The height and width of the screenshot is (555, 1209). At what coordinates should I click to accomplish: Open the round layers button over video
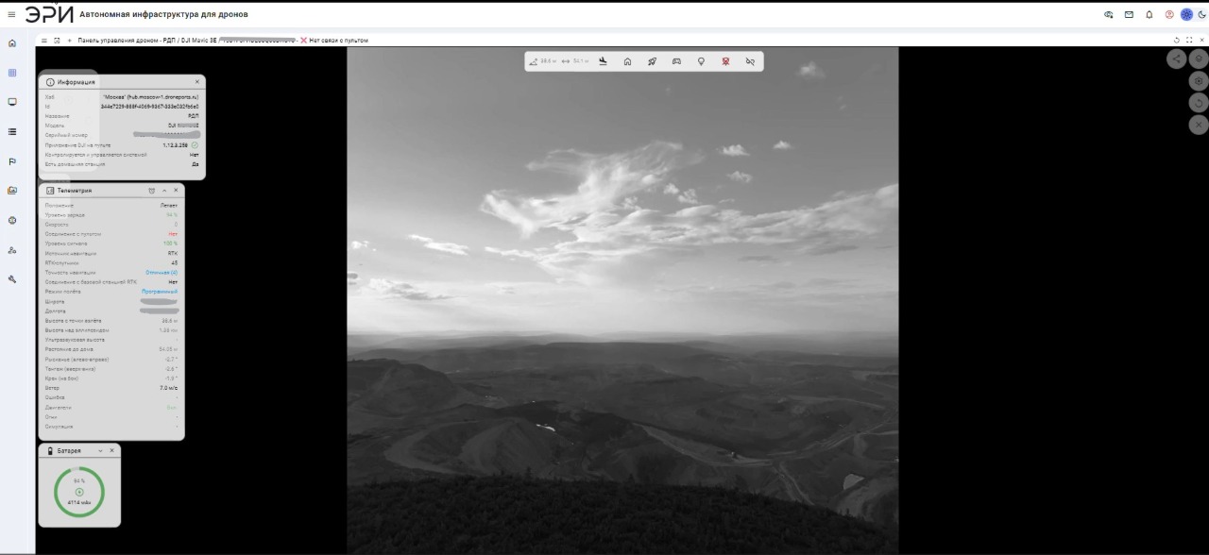point(1199,59)
